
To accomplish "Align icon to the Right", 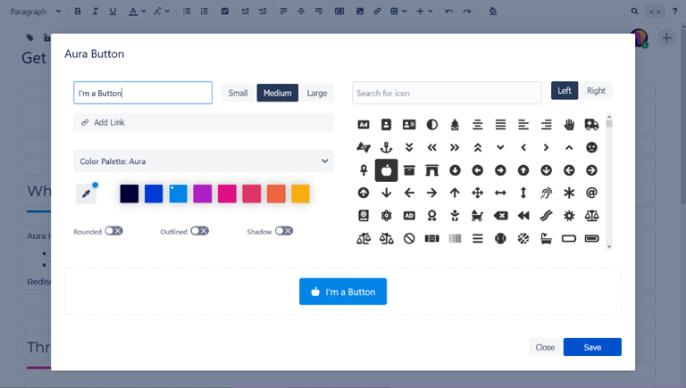I will tap(597, 90).
